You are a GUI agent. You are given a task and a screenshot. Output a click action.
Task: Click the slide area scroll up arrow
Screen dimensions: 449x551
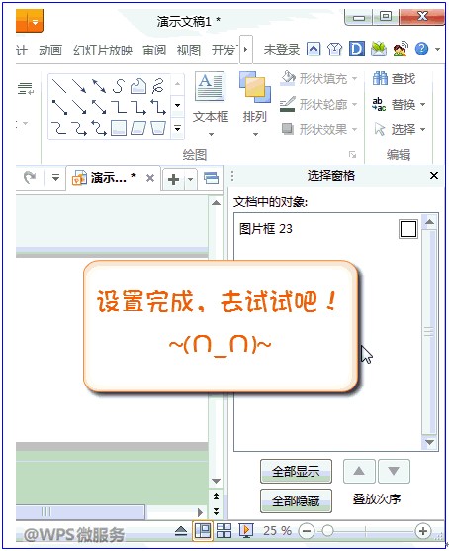[216, 203]
